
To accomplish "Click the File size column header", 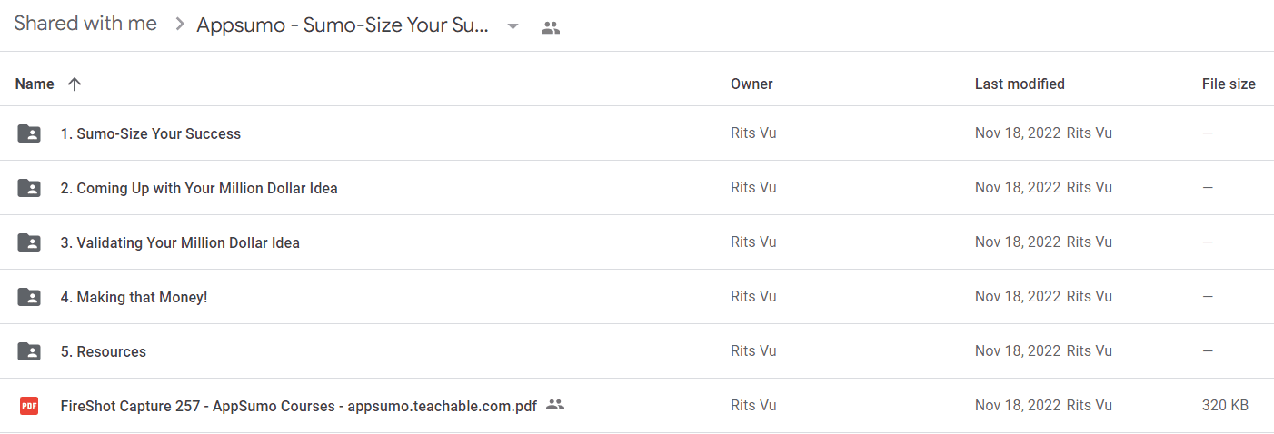I will [1229, 84].
